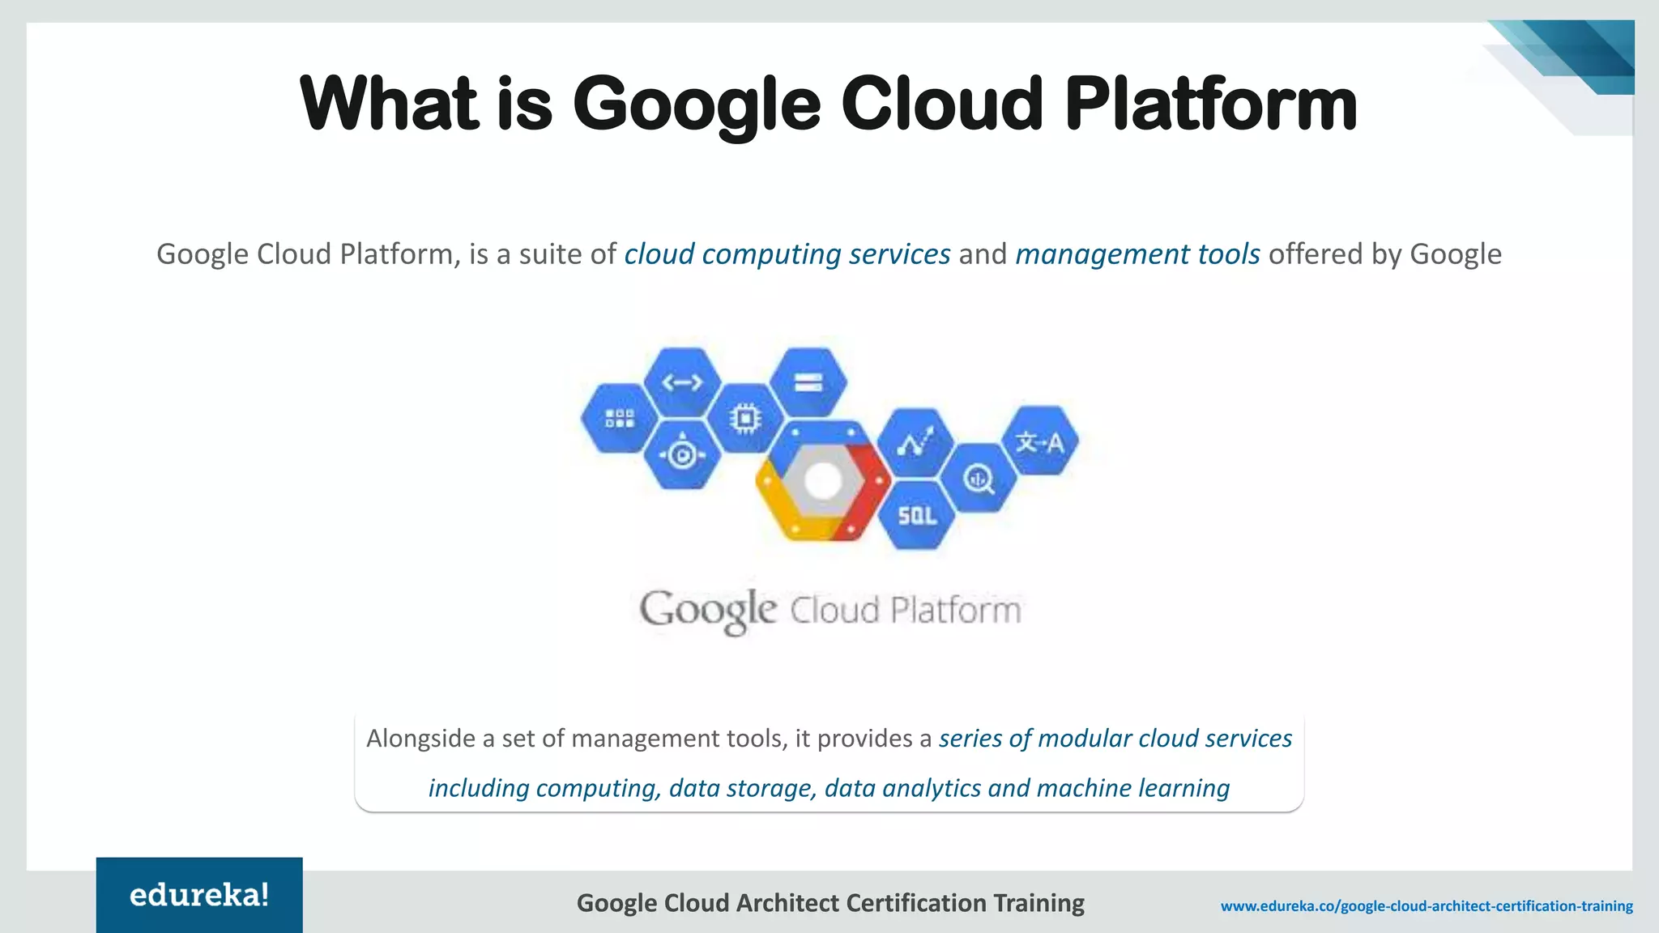Click the edureka! logo
This screenshot has width=1659, height=933.
click(x=199, y=895)
